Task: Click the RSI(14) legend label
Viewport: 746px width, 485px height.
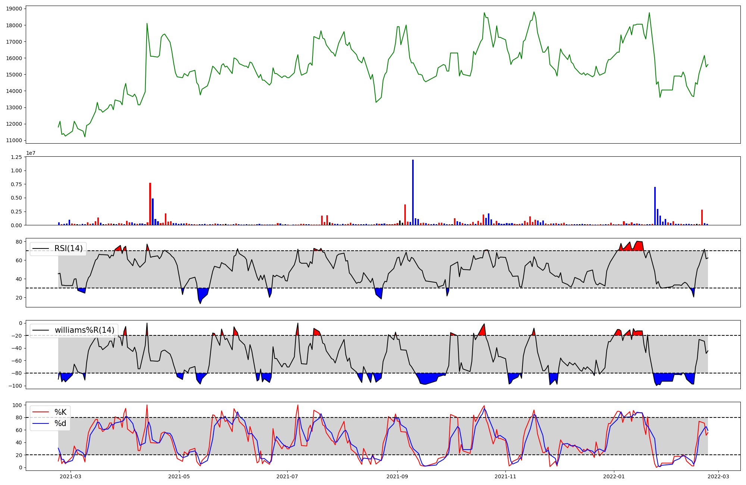Action: pos(69,248)
